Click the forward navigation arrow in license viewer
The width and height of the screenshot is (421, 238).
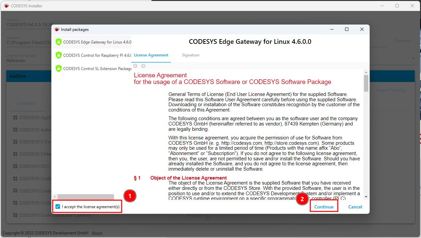(143, 66)
